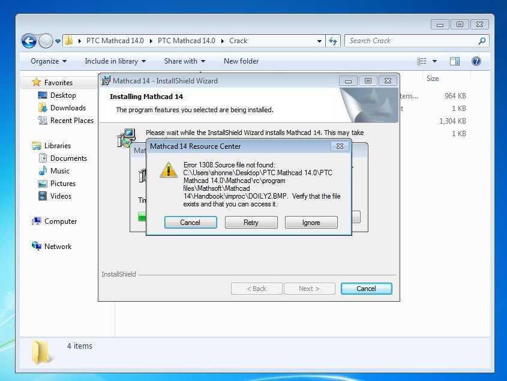Click the Downloads folder icon

[43, 108]
